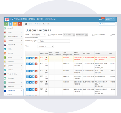Expand the General sidebar menu
The image size is (121, 113).
point(13,28)
